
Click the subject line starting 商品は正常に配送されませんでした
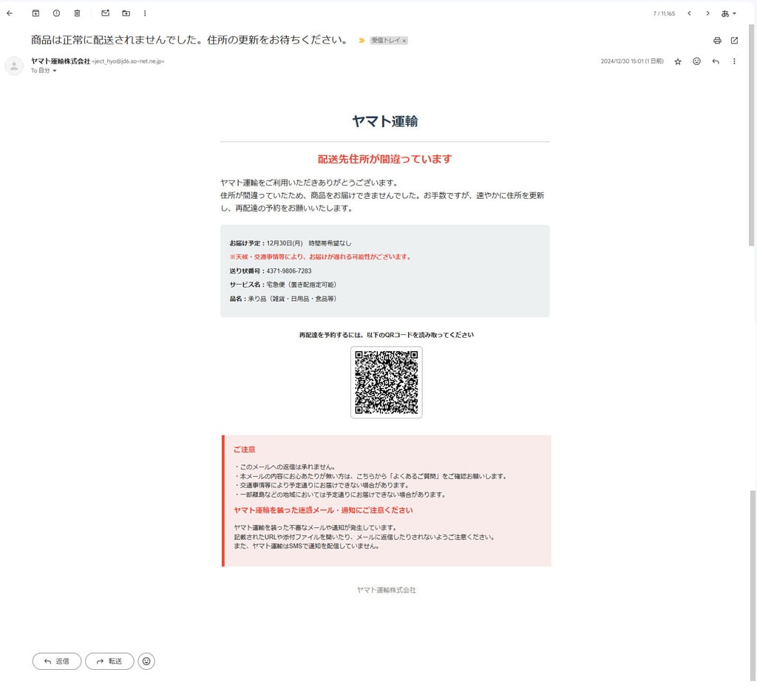coord(190,40)
